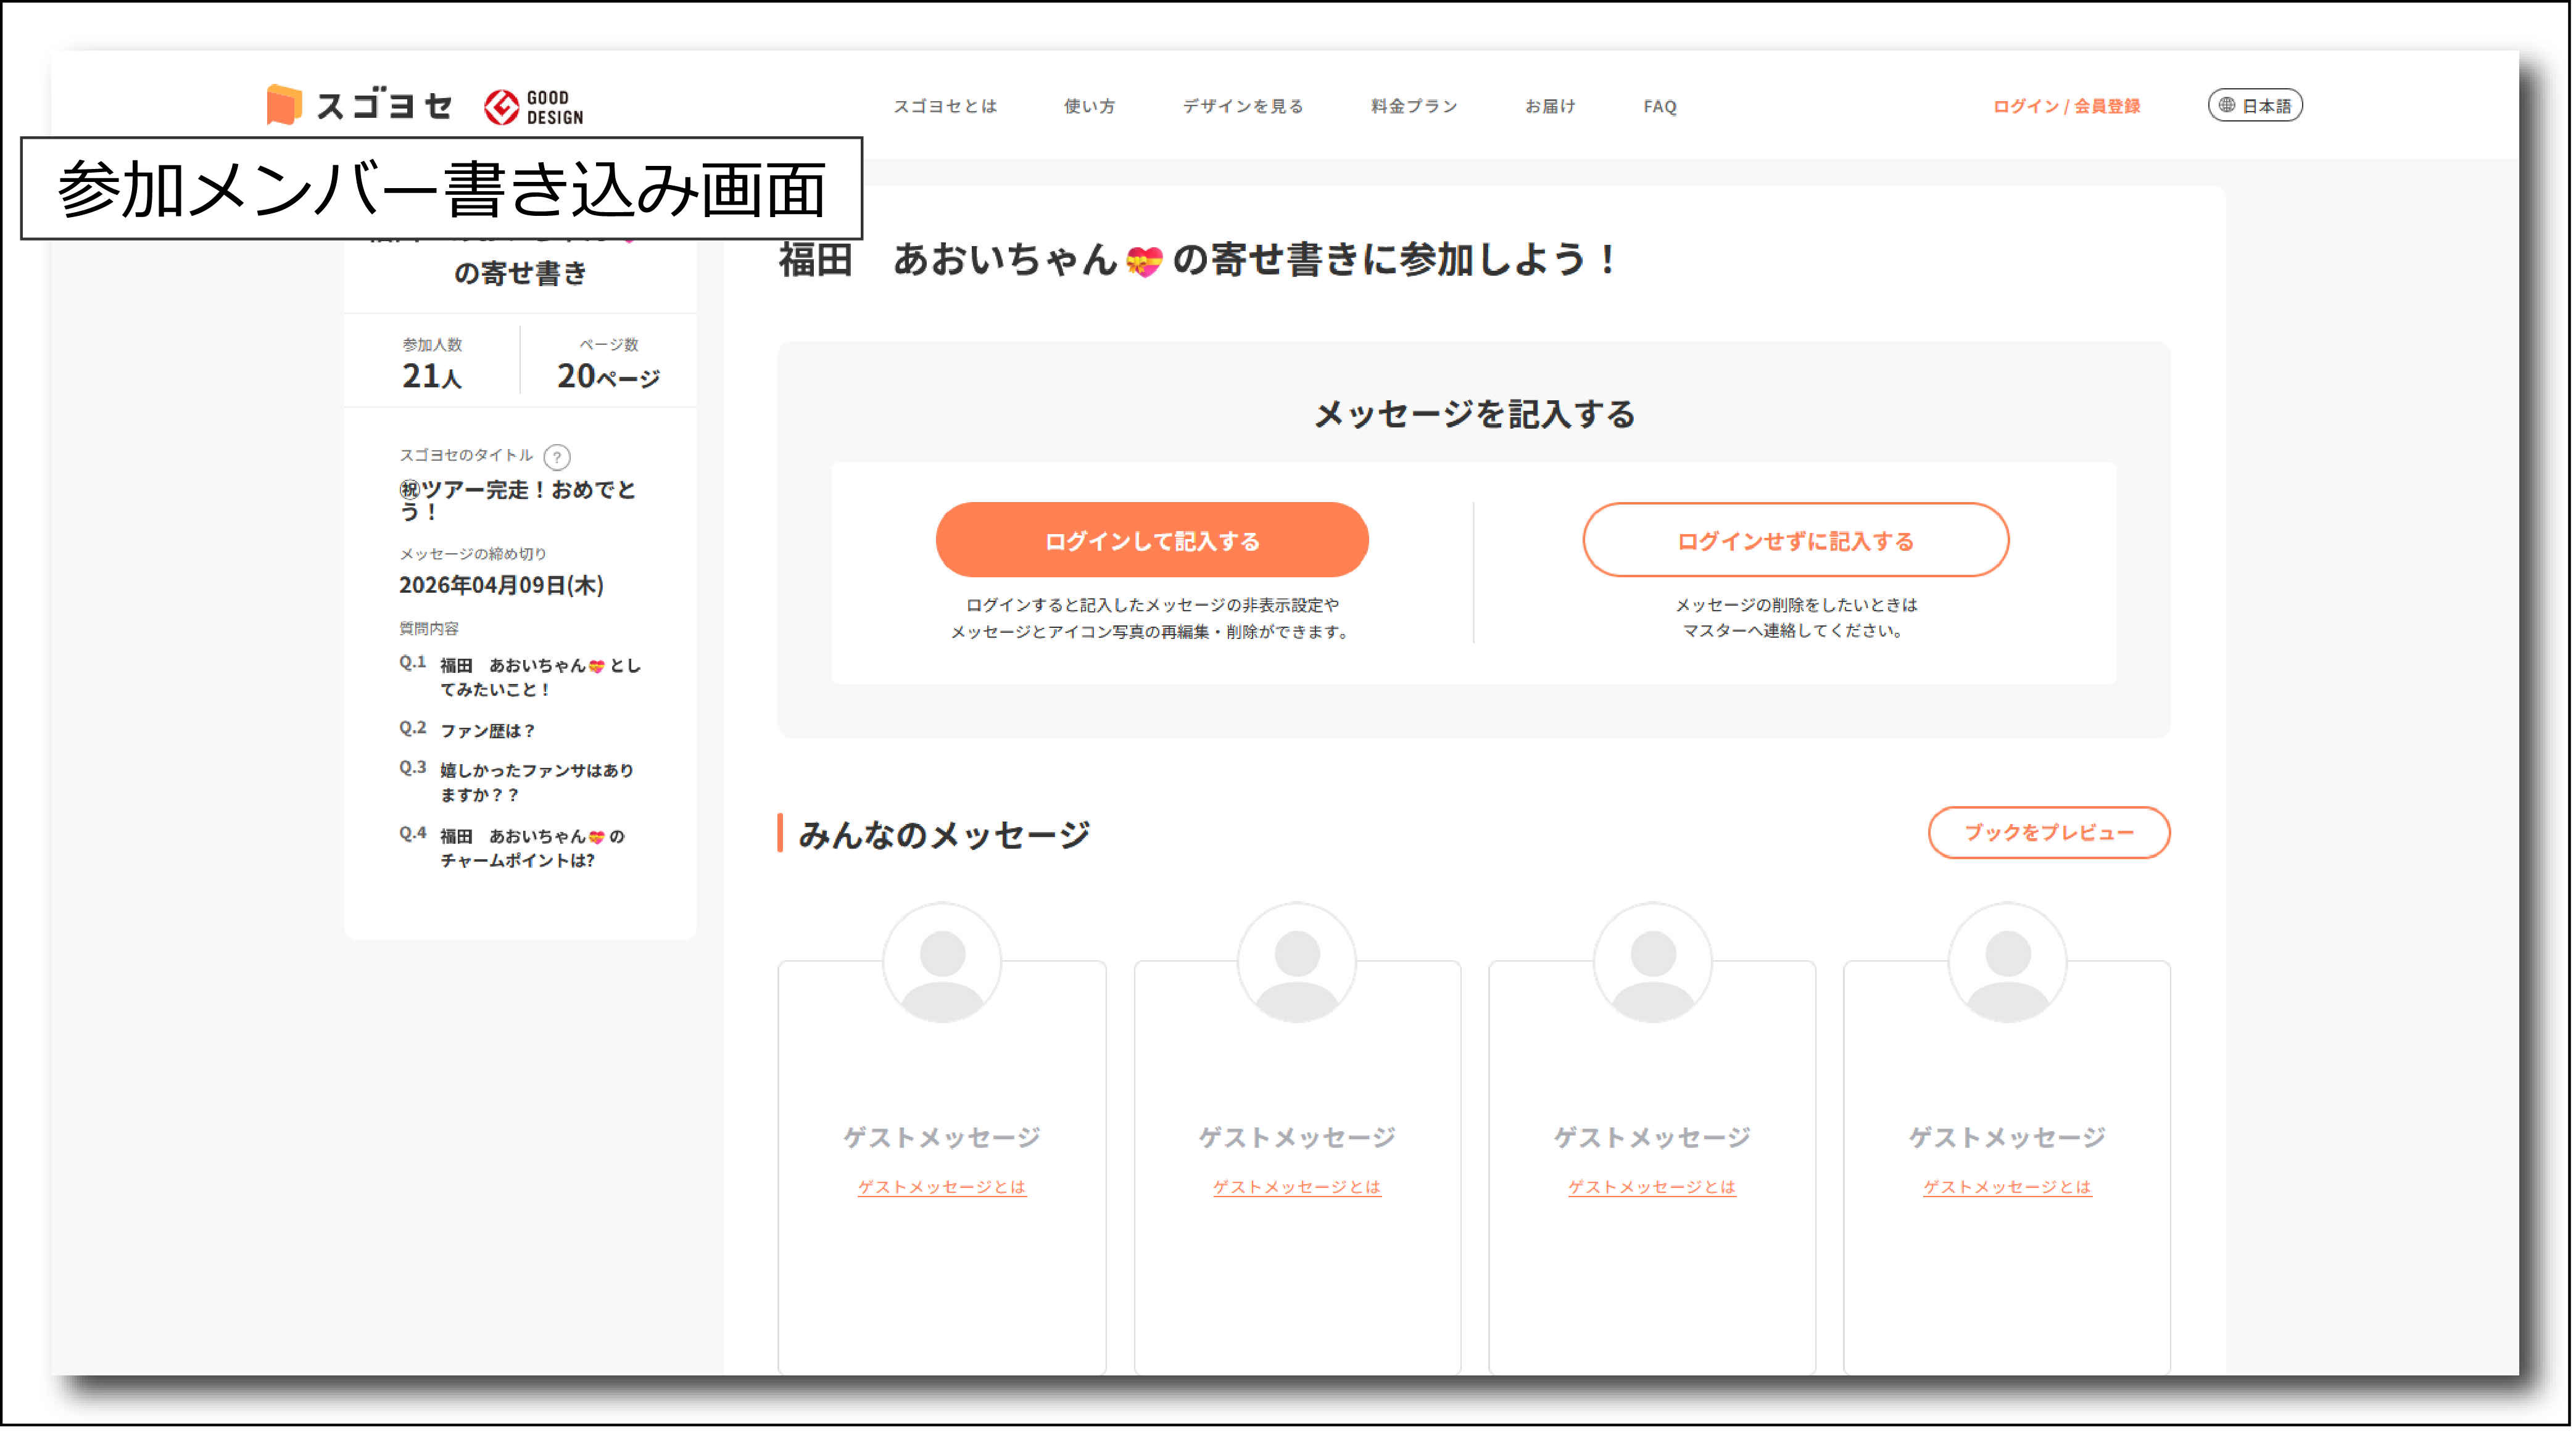Image resolution: width=2576 pixels, height=1434 pixels.
Task: Open the 日本語 language selector
Action: (2255, 105)
